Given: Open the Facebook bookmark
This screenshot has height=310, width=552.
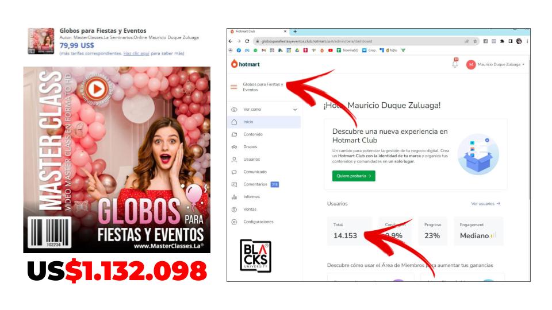Looking at the screenshot, I should coord(239,51).
